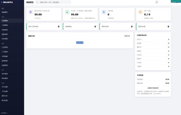Open 订单管理 in the sidebar

(x=11, y=21)
